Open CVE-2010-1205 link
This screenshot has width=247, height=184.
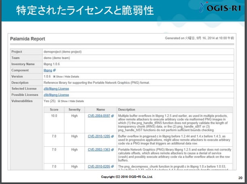pos(99,137)
